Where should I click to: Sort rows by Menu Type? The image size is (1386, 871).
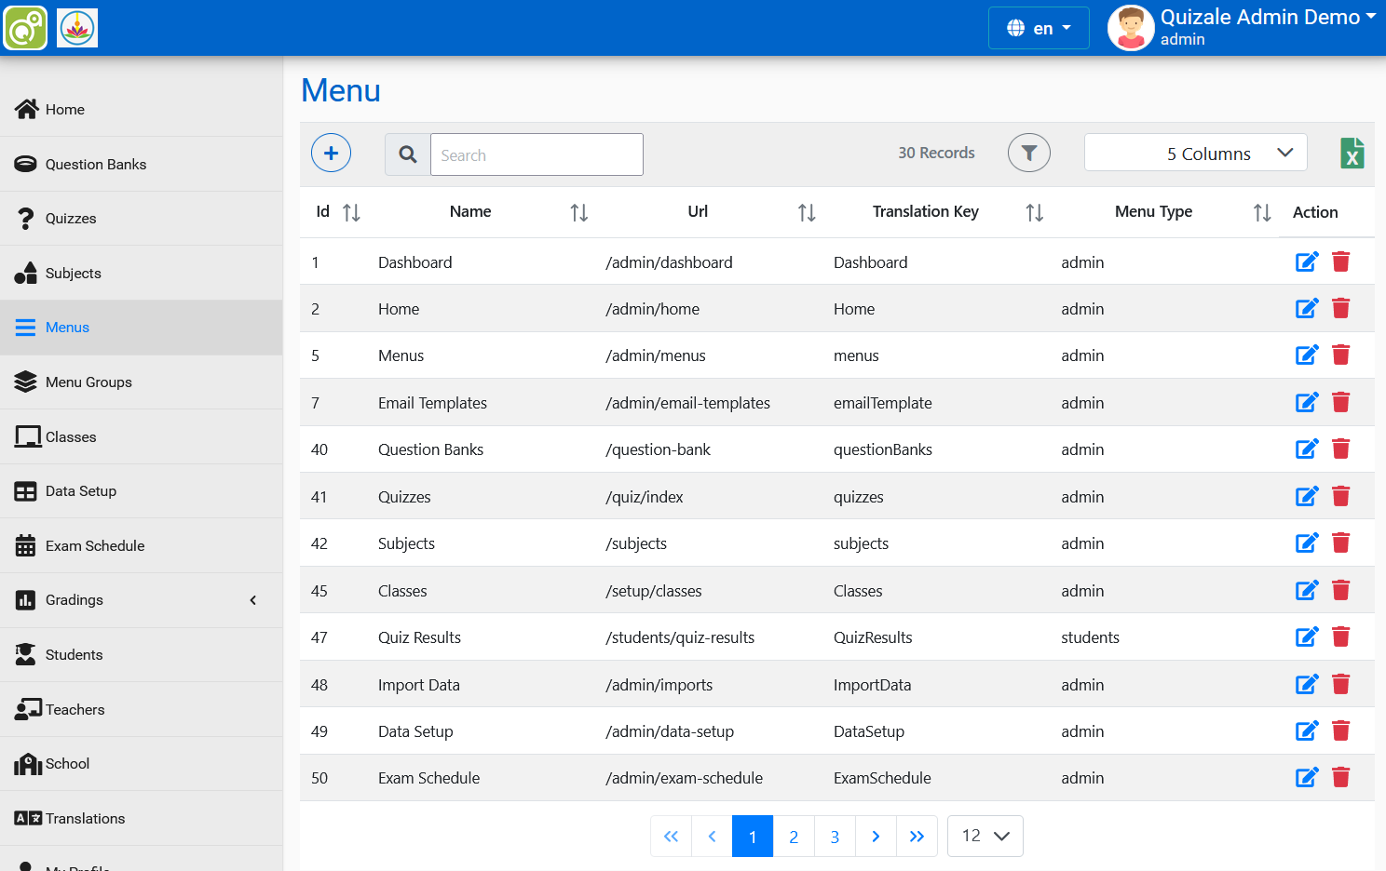pyautogui.click(x=1262, y=212)
